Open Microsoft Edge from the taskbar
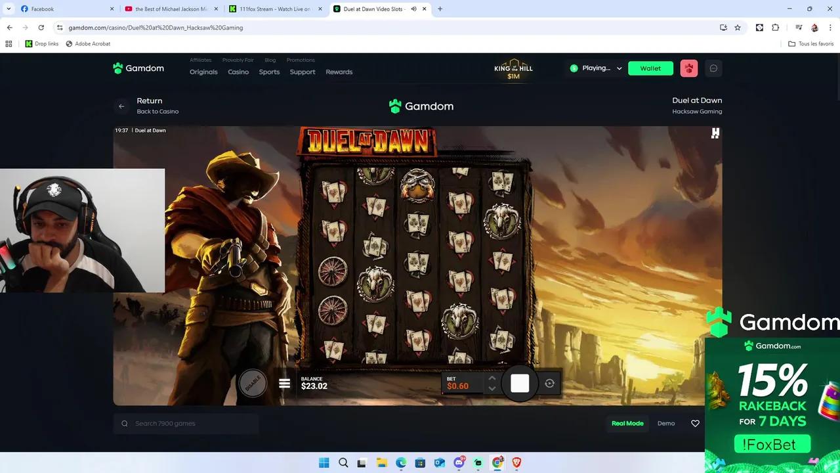This screenshot has width=840, height=473. tap(401, 462)
